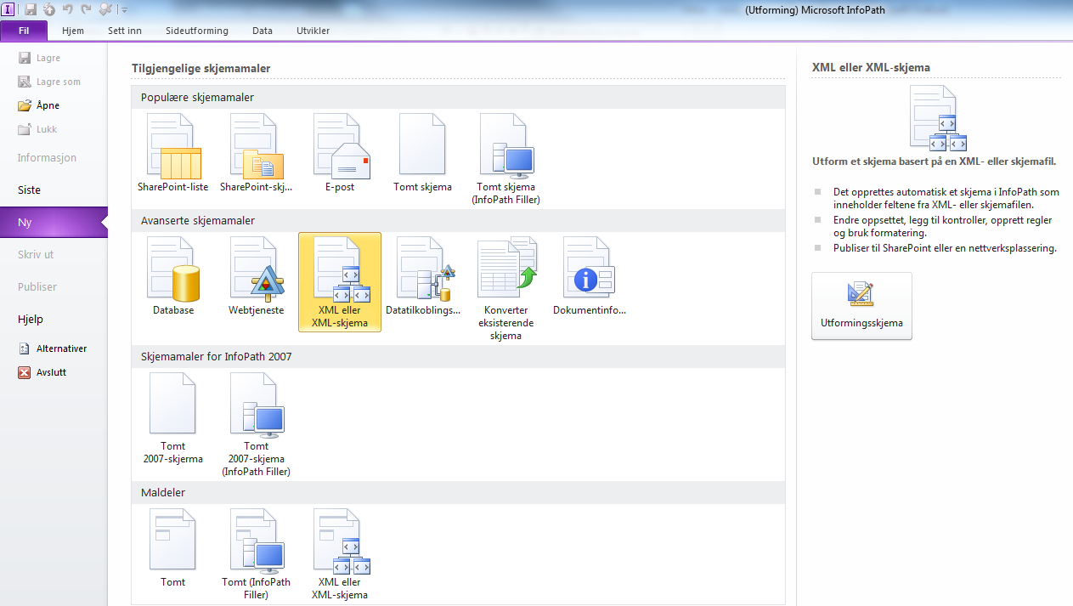Viewport: 1073px width, 606px height.
Task: Switch to the Sideutforming tab
Action: click(x=197, y=31)
